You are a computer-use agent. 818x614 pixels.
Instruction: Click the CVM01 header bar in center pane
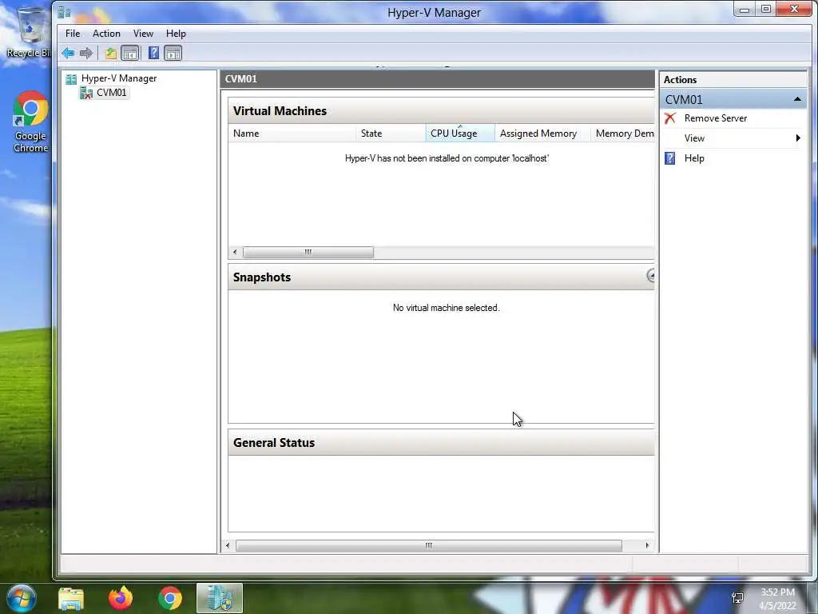click(438, 79)
